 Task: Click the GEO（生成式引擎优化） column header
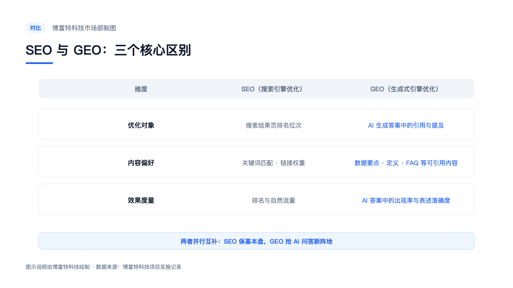406,89
